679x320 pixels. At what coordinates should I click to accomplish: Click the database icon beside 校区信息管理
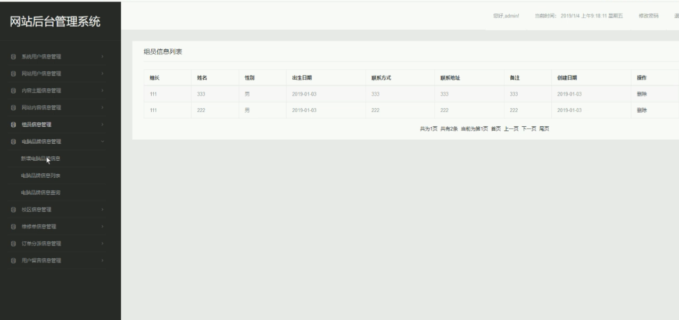[x=13, y=209]
